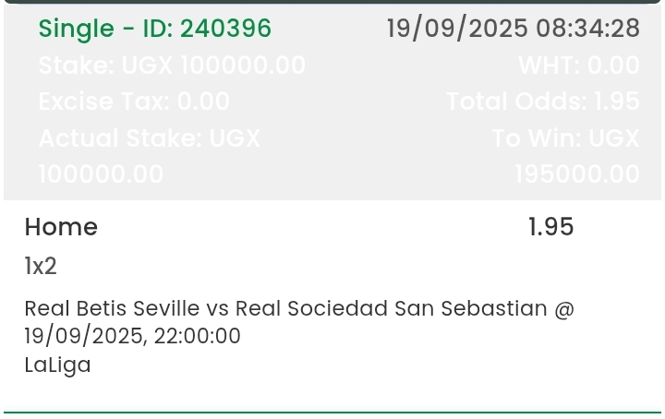The width and height of the screenshot is (665, 419).
Task: Click the Actual Stake: UGX label
Action: (150, 138)
